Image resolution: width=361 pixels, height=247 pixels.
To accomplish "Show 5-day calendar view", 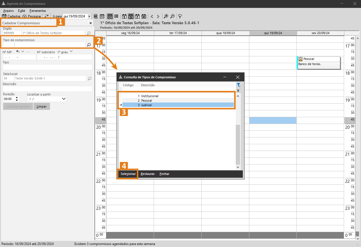I will (x=131, y=16).
